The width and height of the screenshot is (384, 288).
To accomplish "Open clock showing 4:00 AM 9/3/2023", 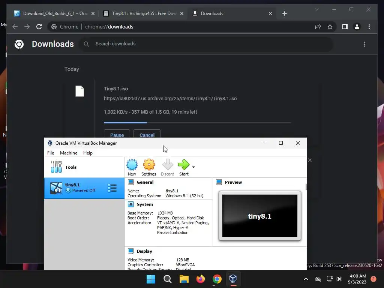I will [x=357, y=279].
